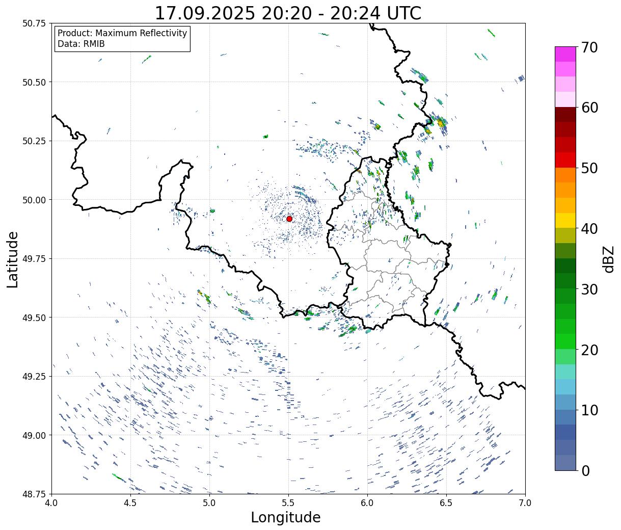This screenshot has width=621, height=530.
Task: Click the longitude tick label 6.0
Action: click(367, 503)
